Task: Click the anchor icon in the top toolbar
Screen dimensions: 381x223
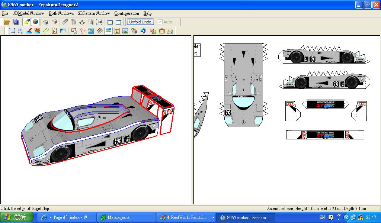Action: tap(82, 22)
